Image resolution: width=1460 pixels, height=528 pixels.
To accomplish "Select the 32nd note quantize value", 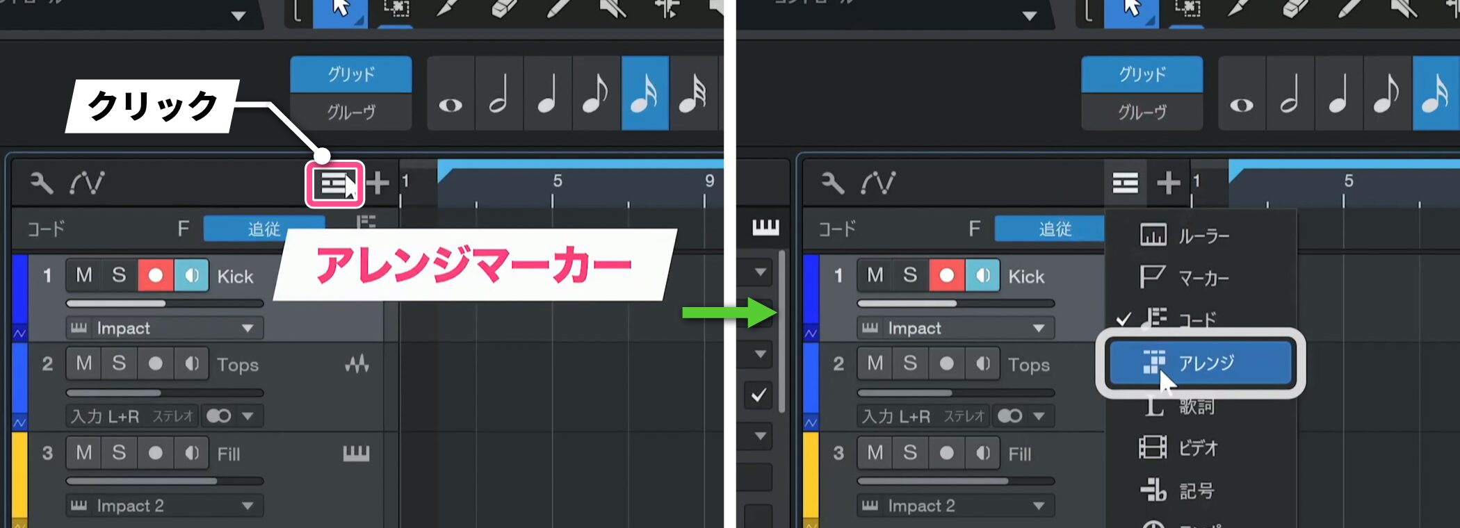I will pos(692,94).
